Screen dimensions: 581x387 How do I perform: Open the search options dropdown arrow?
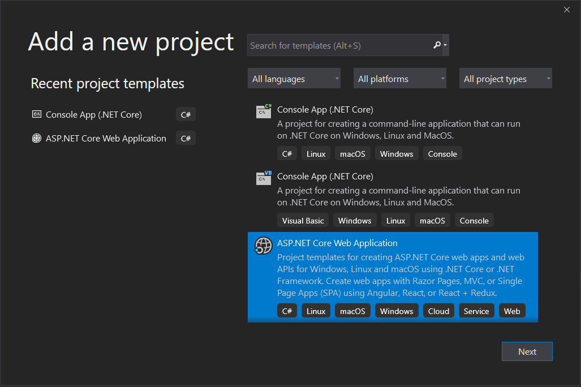pyautogui.click(x=445, y=45)
